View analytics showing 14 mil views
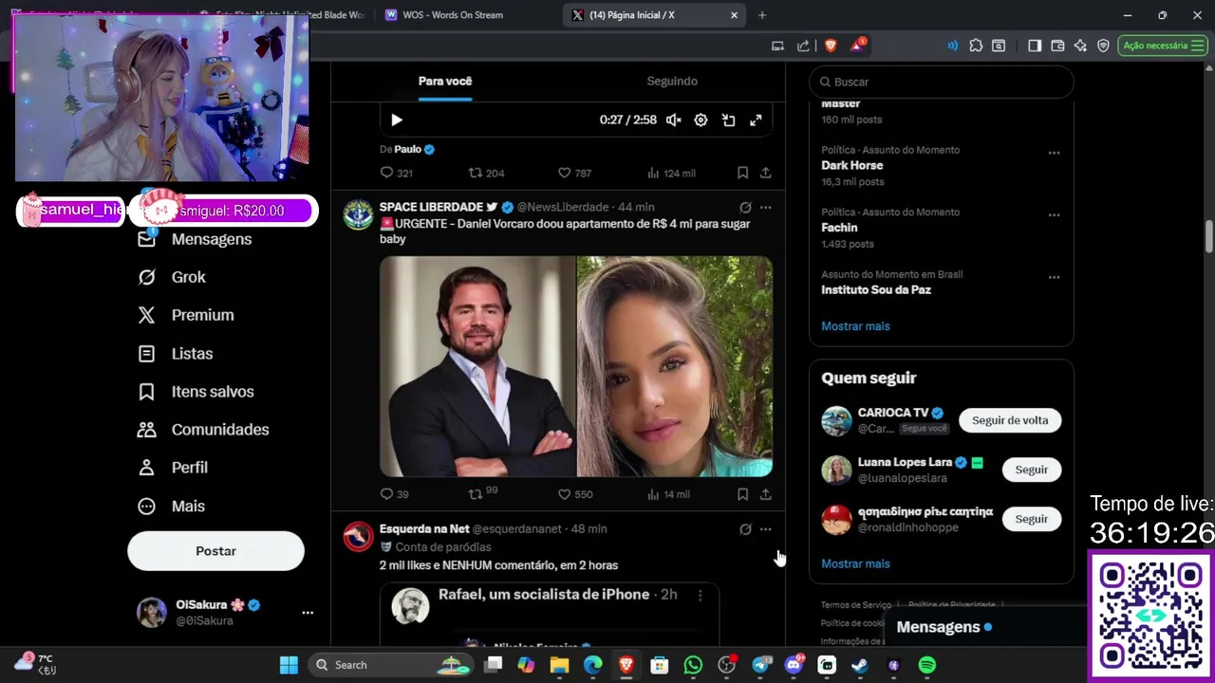Screen dimensions: 1215x683 [668, 494]
